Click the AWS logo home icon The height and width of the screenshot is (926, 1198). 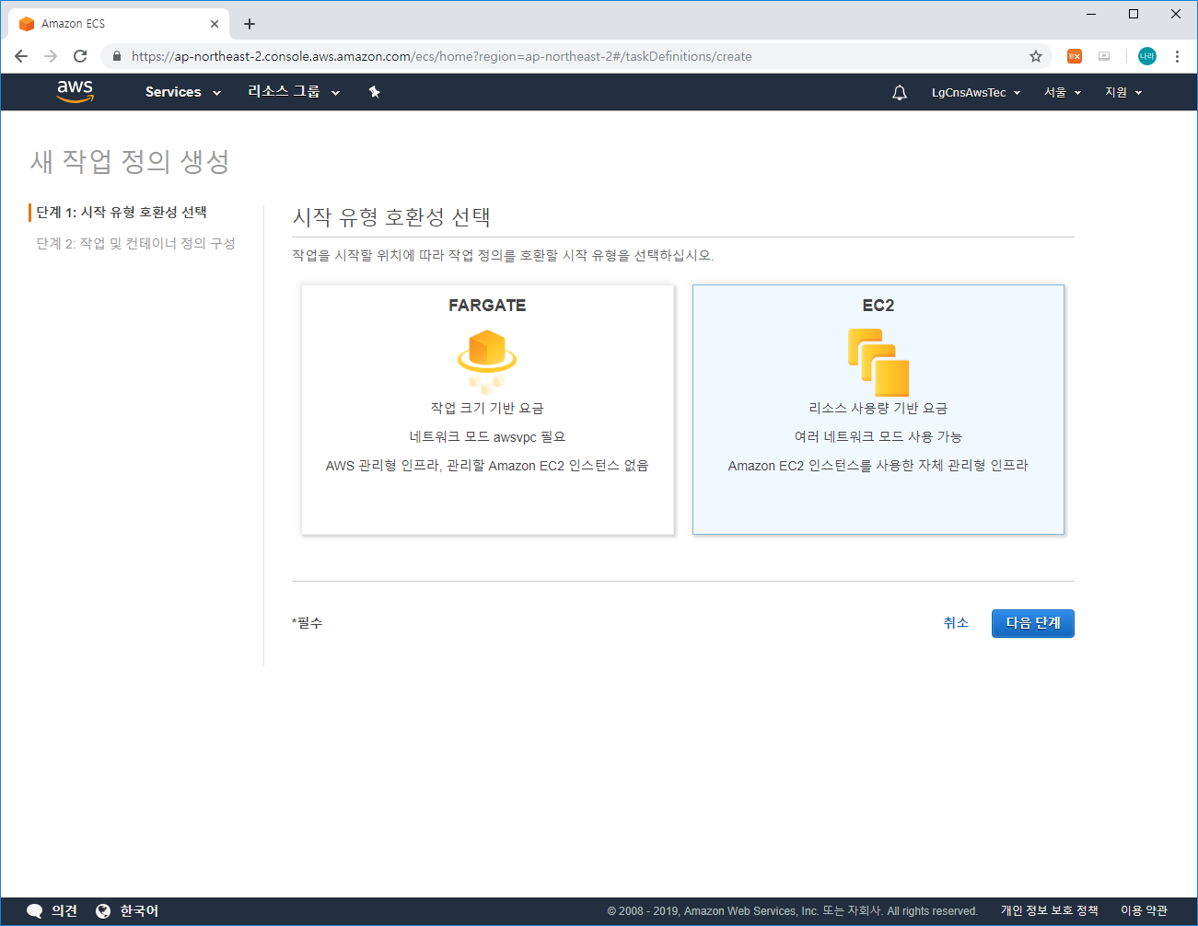click(x=75, y=91)
